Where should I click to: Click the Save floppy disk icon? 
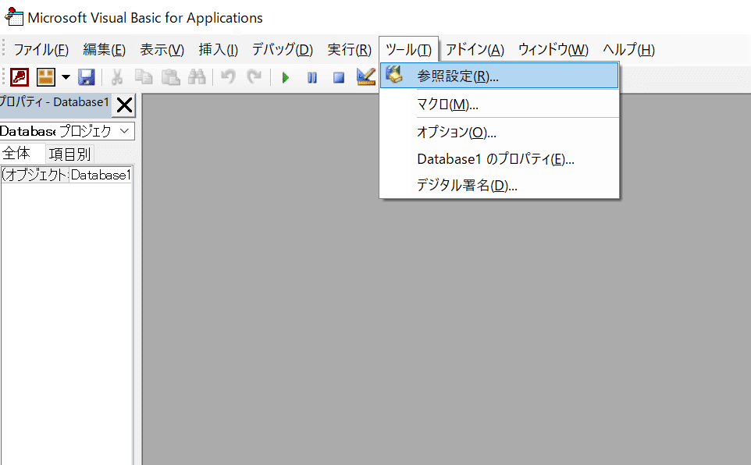point(87,77)
